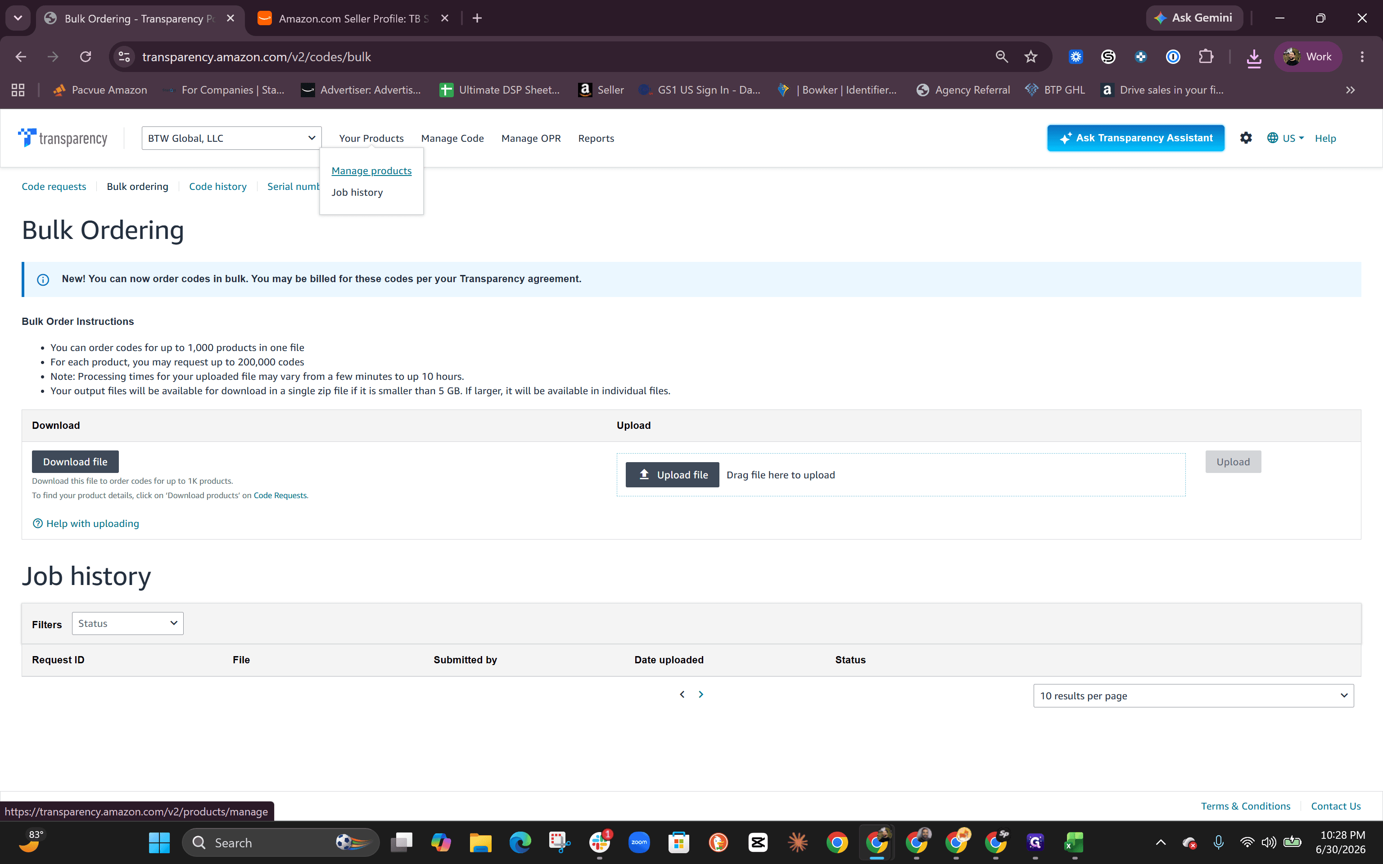Open File Explorer from taskbar
Viewport: 1383px width, 864px height.
click(480, 842)
